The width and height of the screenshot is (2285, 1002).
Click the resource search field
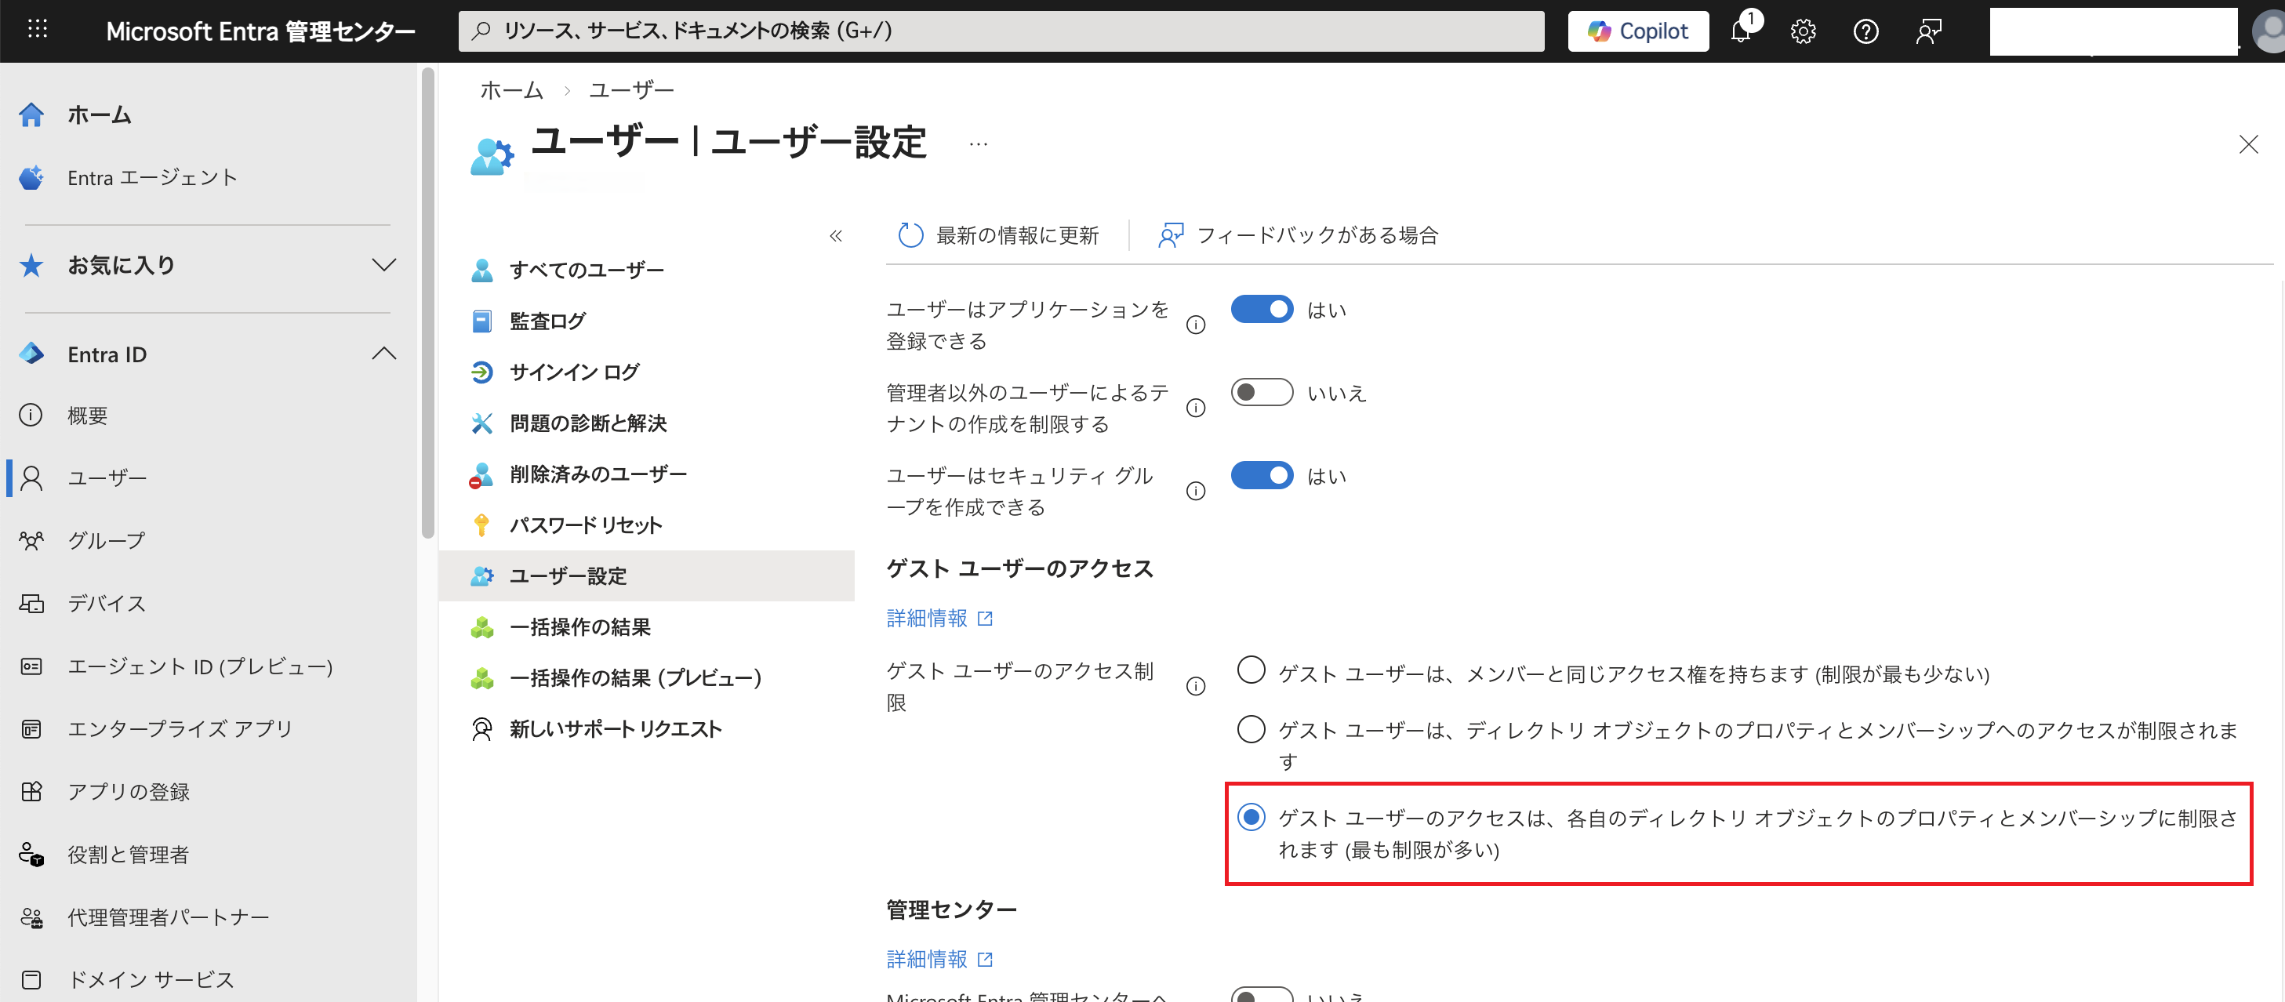click(x=1001, y=31)
